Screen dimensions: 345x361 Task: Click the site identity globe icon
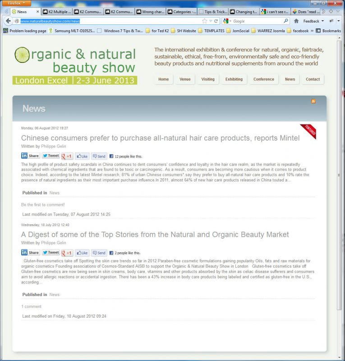tap(17, 21)
